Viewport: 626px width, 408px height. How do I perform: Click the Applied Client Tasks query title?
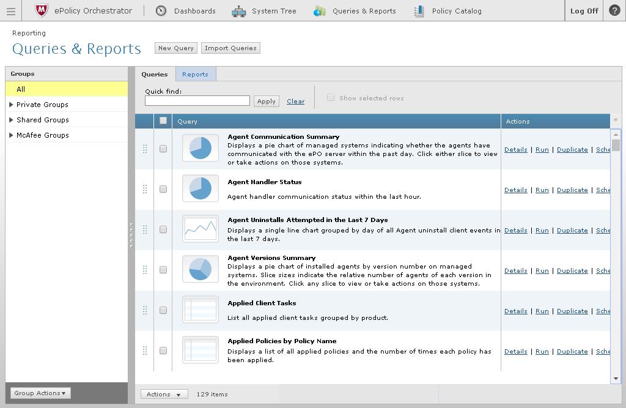[262, 303]
